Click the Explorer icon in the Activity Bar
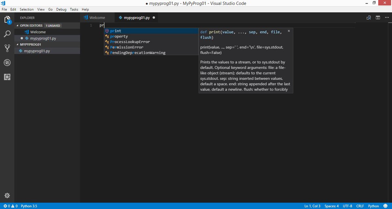The height and width of the screenshot is (209, 392). click(x=7, y=20)
